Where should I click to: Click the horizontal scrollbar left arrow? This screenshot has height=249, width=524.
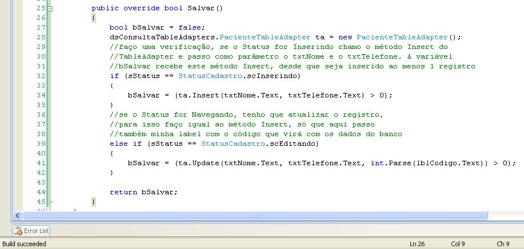point(17,216)
